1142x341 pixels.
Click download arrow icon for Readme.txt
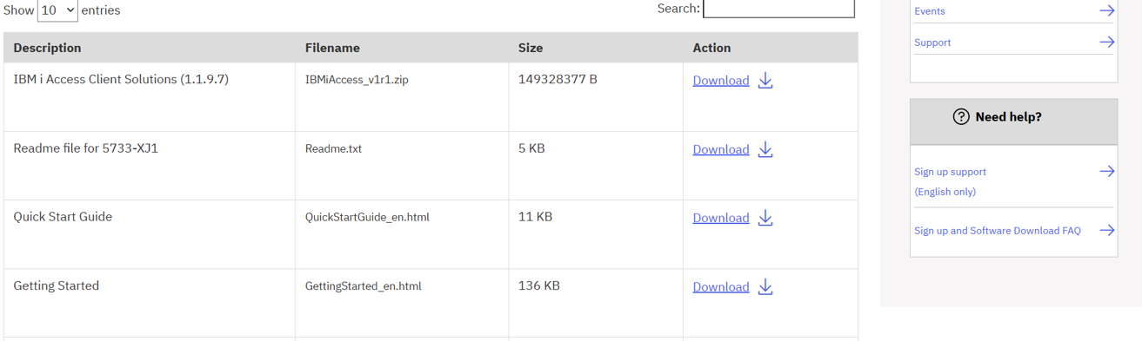pyautogui.click(x=765, y=149)
